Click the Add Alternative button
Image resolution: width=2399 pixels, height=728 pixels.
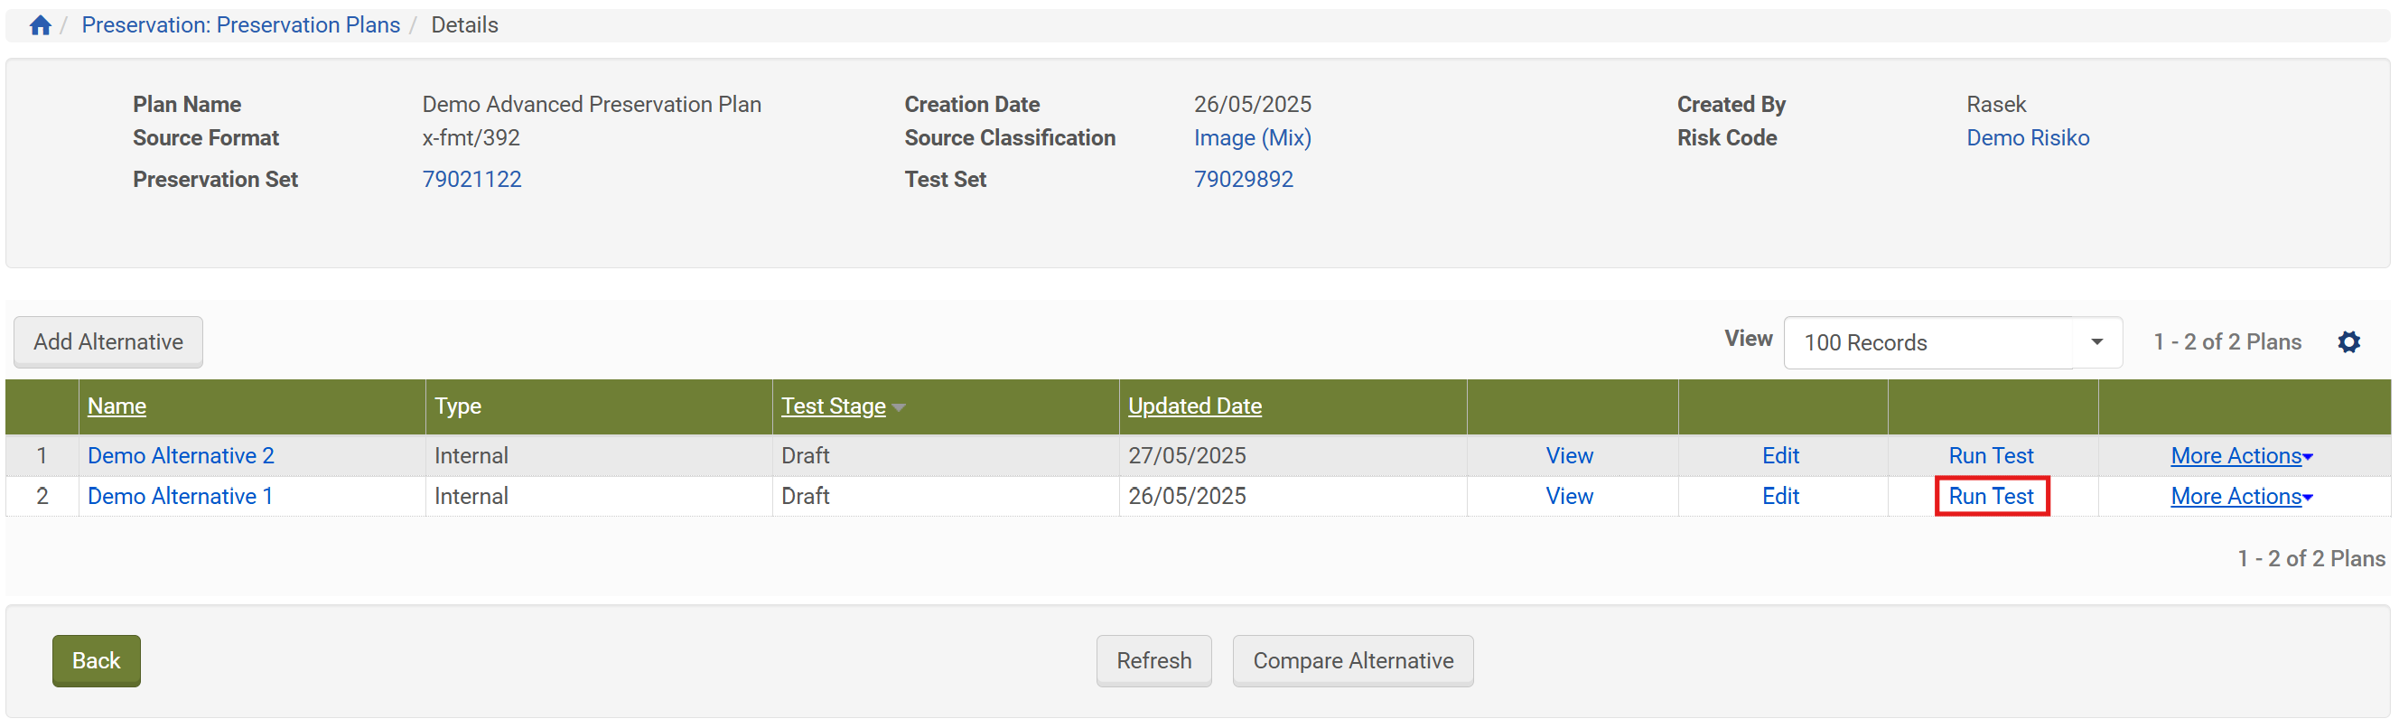(x=108, y=341)
